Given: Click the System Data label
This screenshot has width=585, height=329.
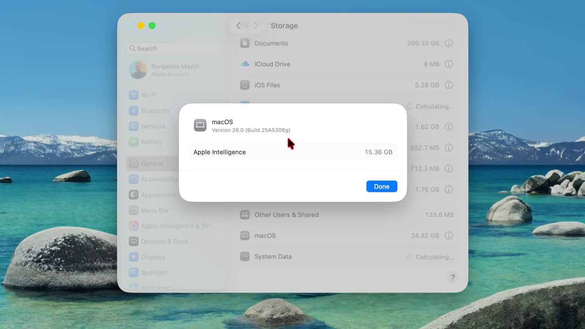Looking at the screenshot, I should click(273, 257).
